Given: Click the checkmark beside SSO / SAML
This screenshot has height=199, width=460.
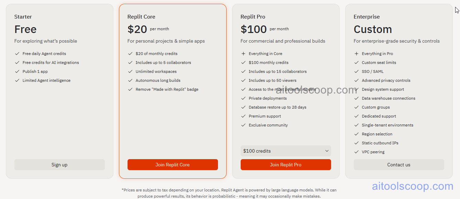Looking at the screenshot, I should 356,71.
